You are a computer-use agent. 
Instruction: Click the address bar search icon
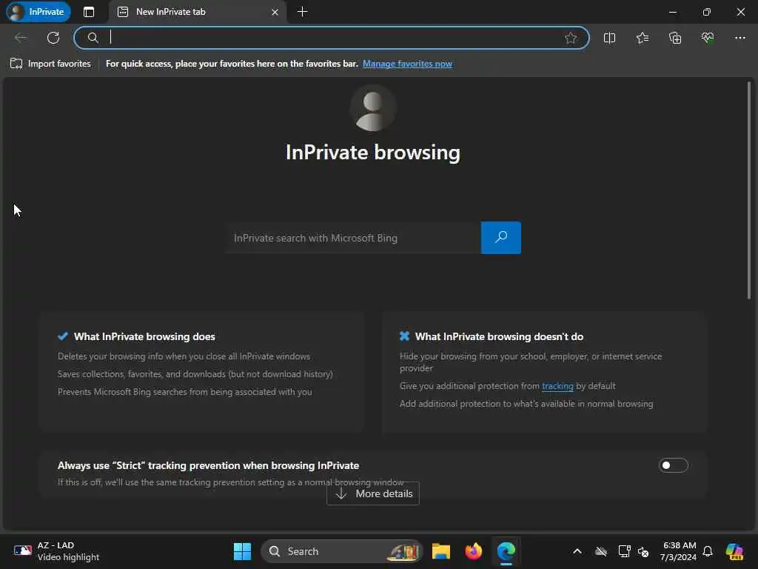[x=93, y=38]
